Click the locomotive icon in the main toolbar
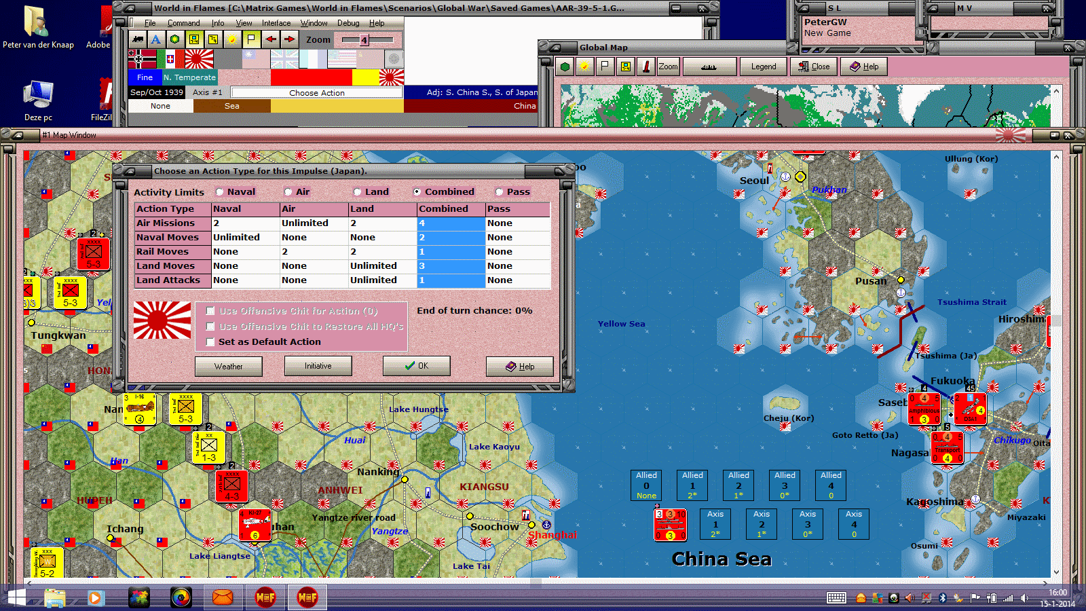The image size is (1086, 611). pyautogui.click(x=138, y=39)
